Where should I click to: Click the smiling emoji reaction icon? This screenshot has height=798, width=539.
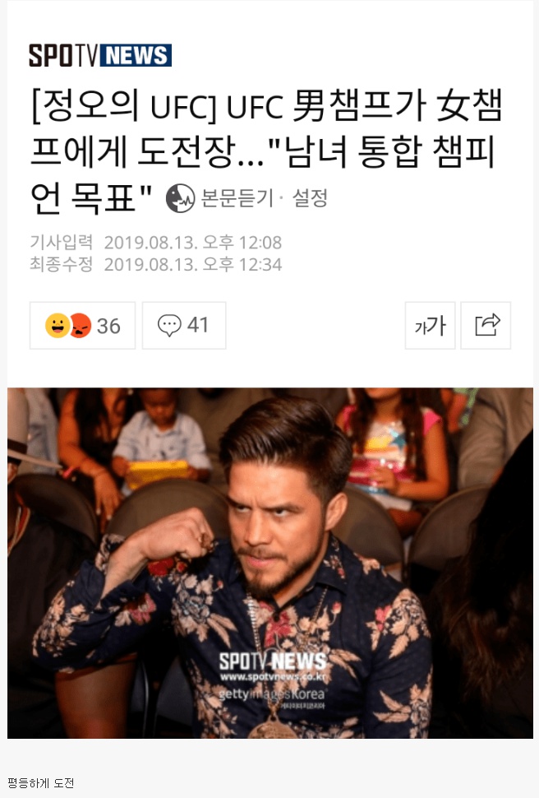pyautogui.click(x=58, y=326)
